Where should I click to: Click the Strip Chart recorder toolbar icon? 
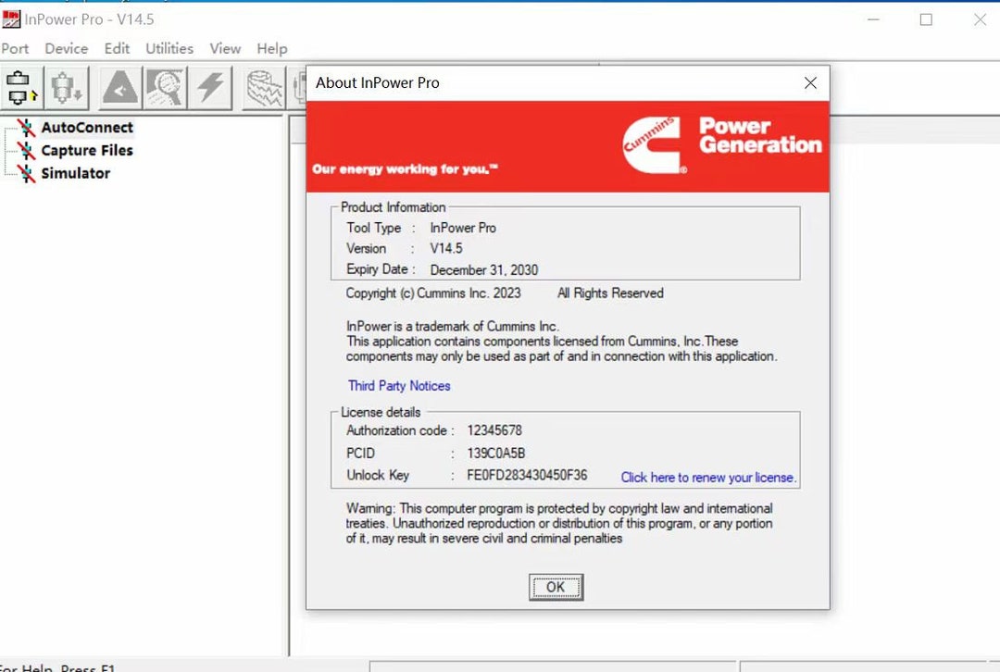[264, 85]
